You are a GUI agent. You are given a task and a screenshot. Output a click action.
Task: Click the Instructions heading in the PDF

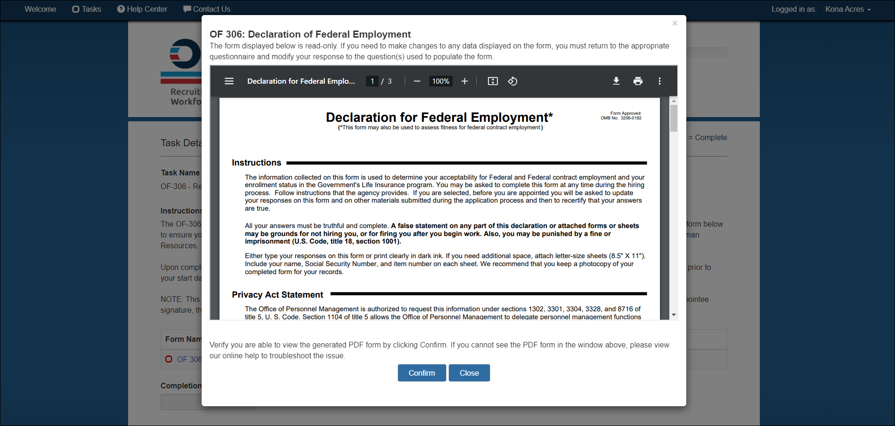click(256, 163)
